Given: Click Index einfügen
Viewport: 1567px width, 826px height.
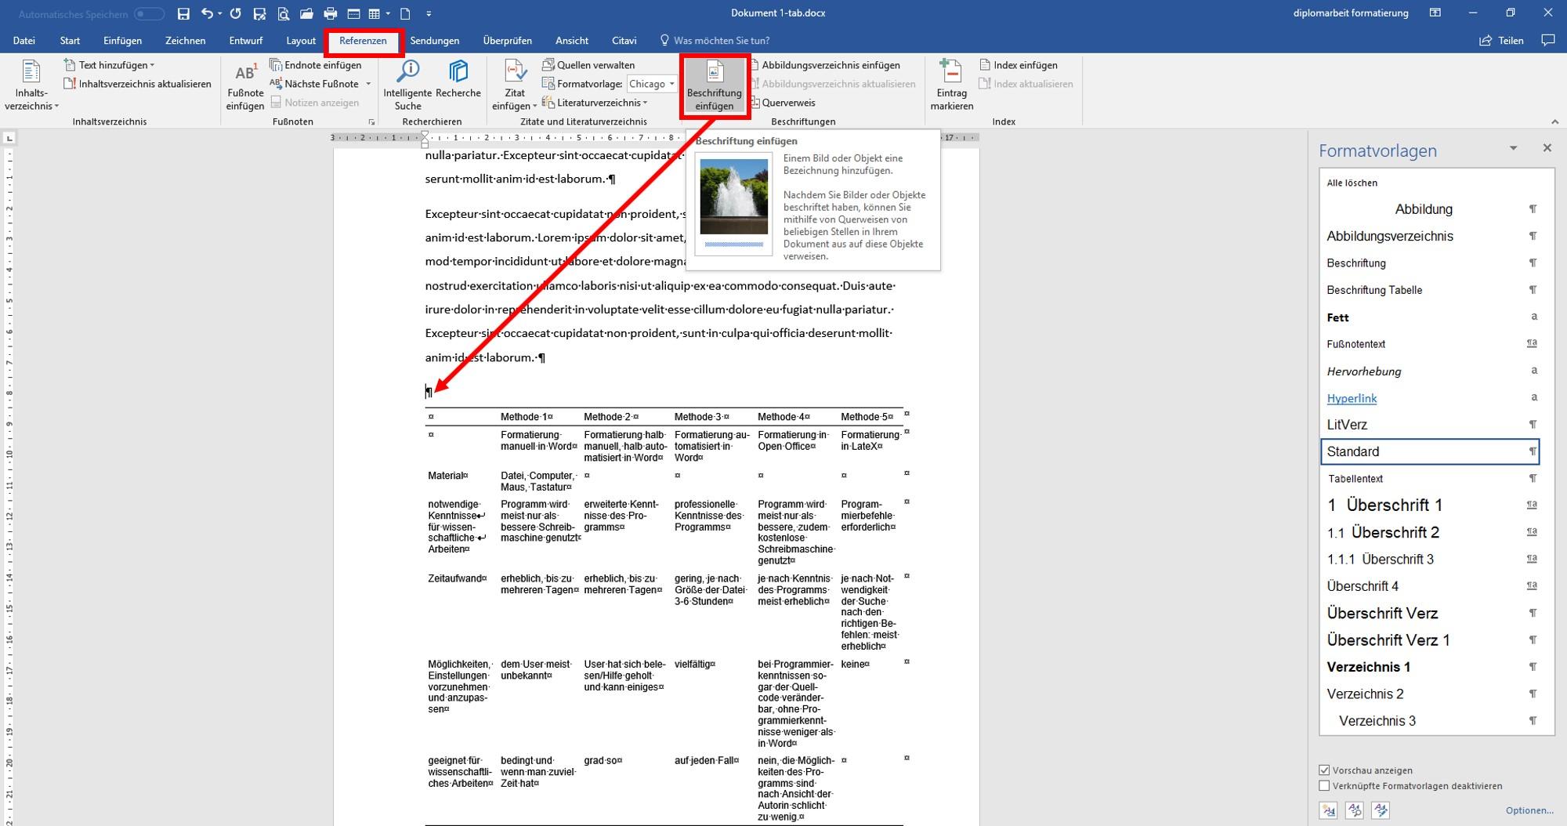Looking at the screenshot, I should tap(1018, 65).
